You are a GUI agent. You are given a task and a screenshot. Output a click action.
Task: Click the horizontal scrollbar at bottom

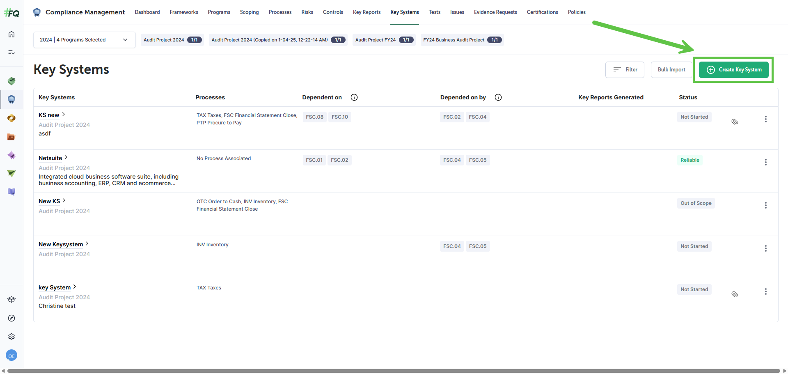click(x=393, y=371)
